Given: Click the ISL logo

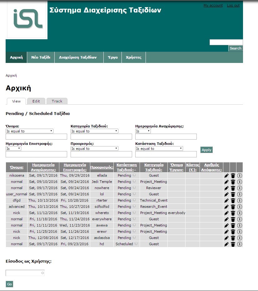Looking at the screenshot, I should point(27,19).
